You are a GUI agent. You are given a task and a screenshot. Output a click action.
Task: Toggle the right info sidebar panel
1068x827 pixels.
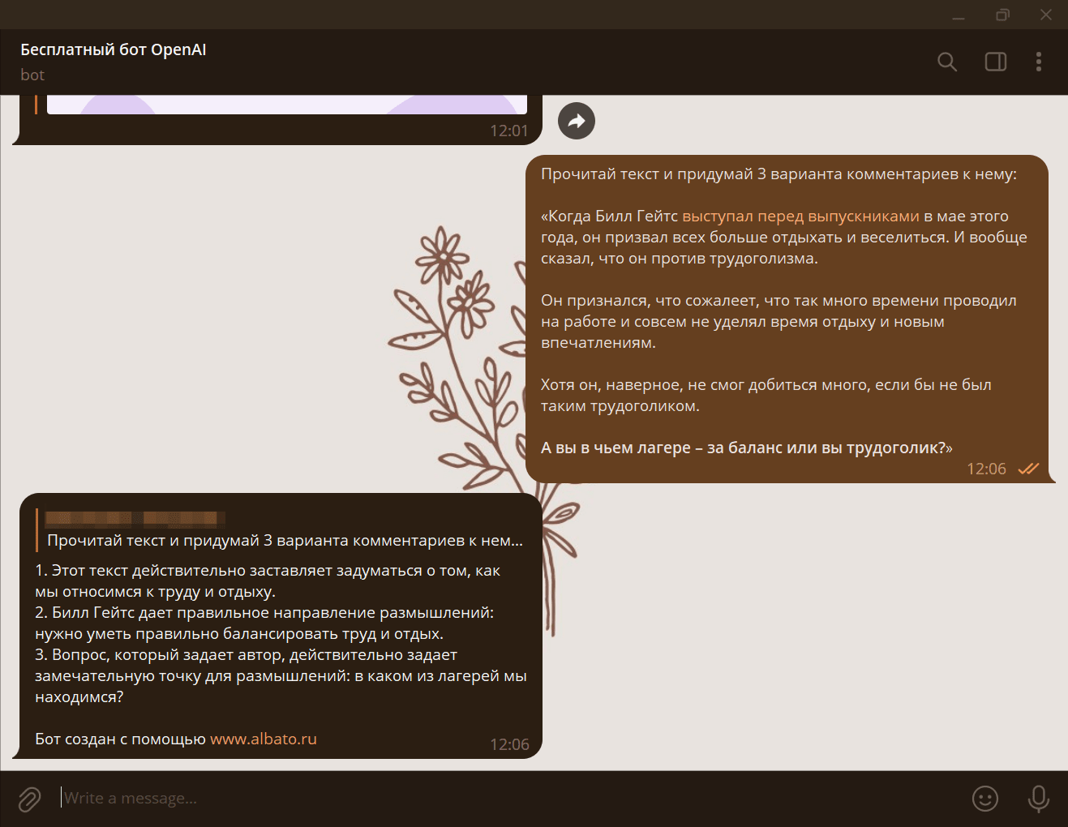coord(996,62)
